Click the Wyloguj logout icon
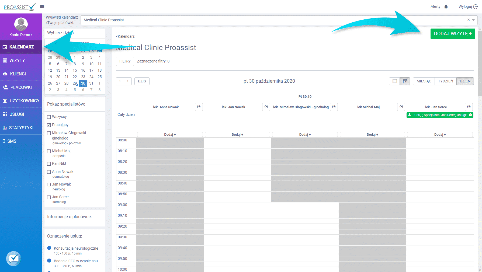The width and height of the screenshot is (482, 272). (x=476, y=6)
